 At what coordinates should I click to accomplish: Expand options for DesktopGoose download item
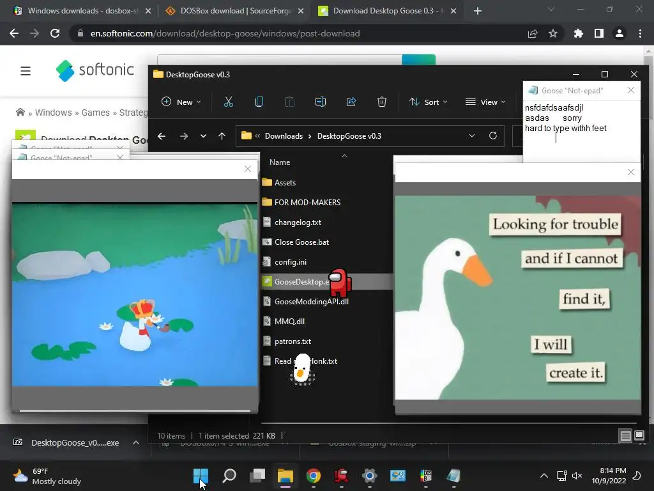[x=136, y=442]
